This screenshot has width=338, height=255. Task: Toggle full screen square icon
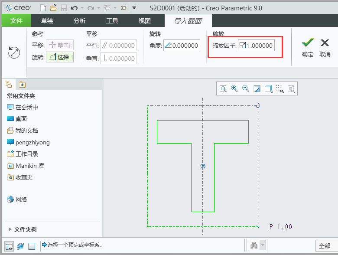tap(32, 246)
